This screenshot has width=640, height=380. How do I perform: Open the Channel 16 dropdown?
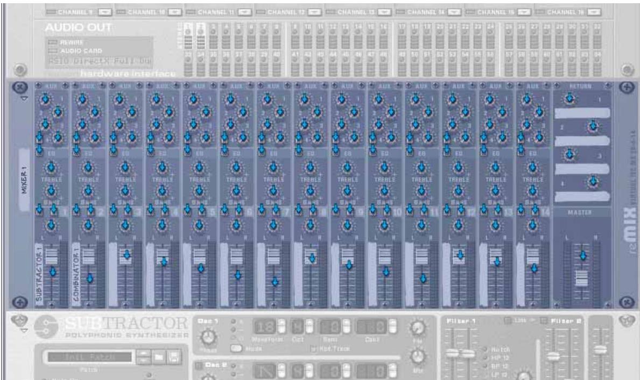594,12
